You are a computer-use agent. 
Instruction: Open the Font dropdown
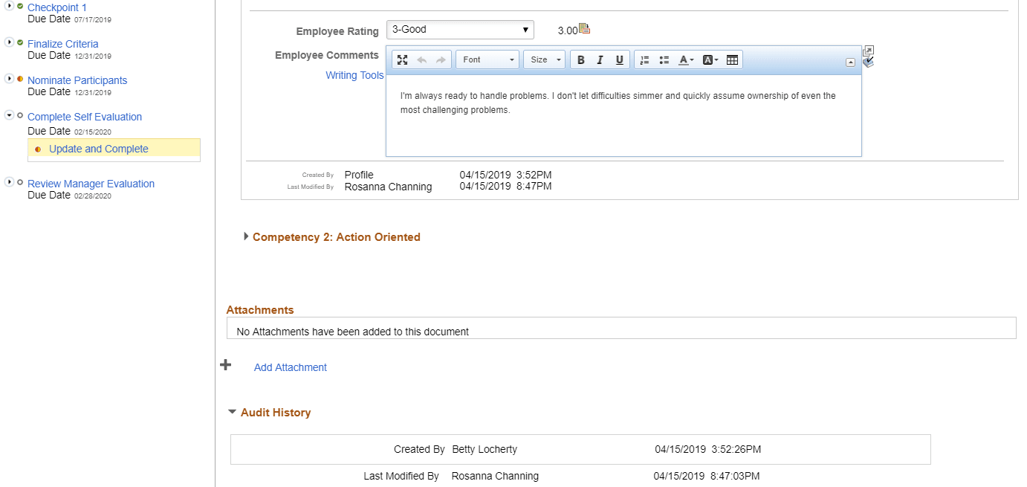pos(487,60)
